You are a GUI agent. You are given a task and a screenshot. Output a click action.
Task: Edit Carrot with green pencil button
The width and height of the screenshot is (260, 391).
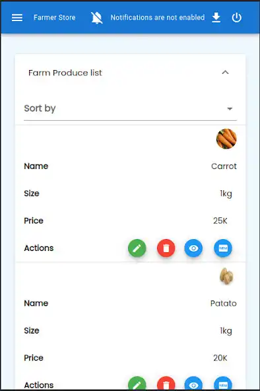(x=137, y=248)
